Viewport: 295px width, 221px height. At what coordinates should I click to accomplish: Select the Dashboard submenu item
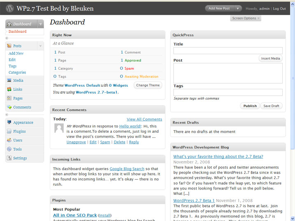click(18, 32)
